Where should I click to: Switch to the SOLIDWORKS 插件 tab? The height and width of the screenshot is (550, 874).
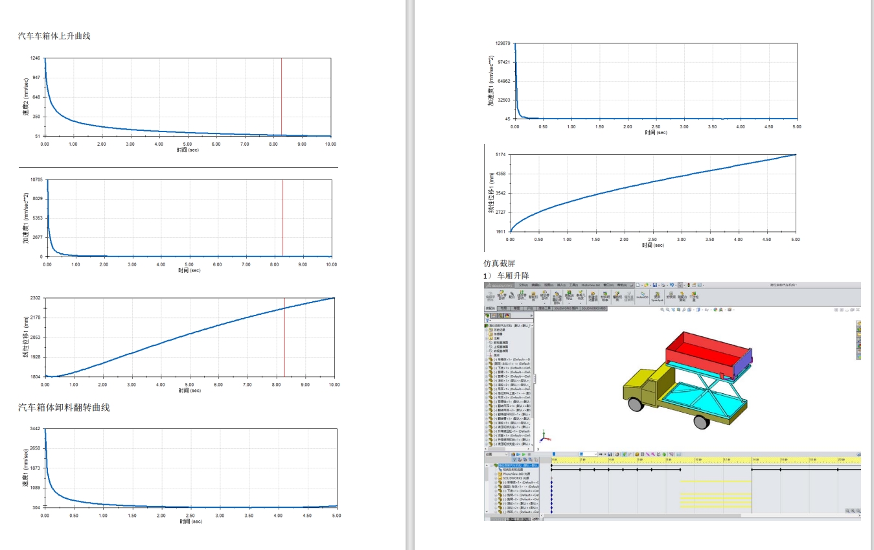pyautogui.click(x=566, y=308)
